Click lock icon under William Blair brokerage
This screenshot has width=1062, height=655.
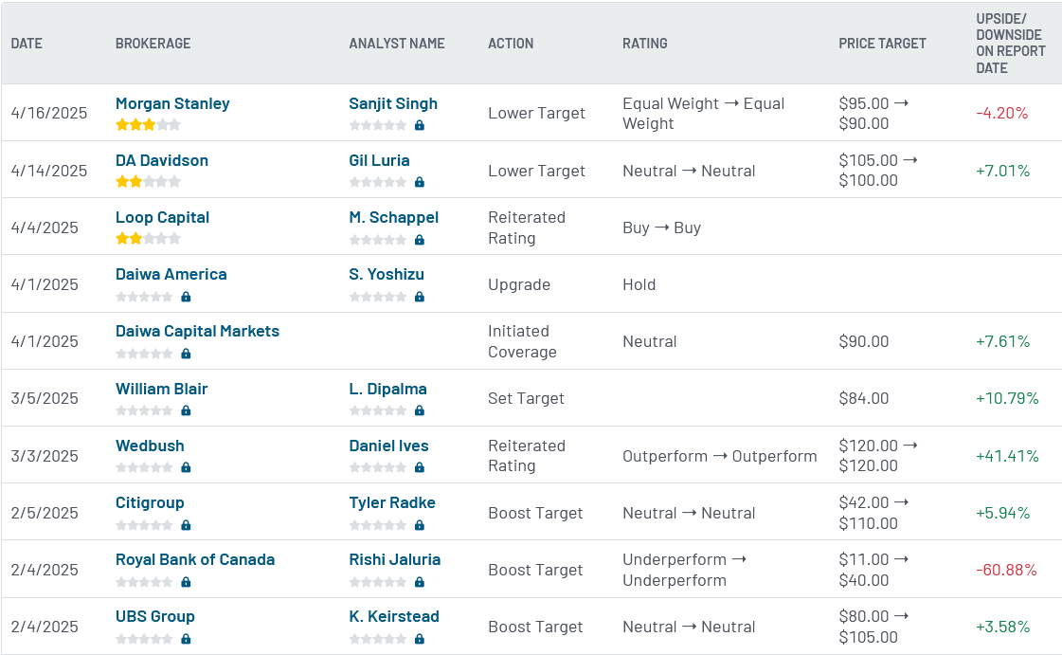click(186, 409)
